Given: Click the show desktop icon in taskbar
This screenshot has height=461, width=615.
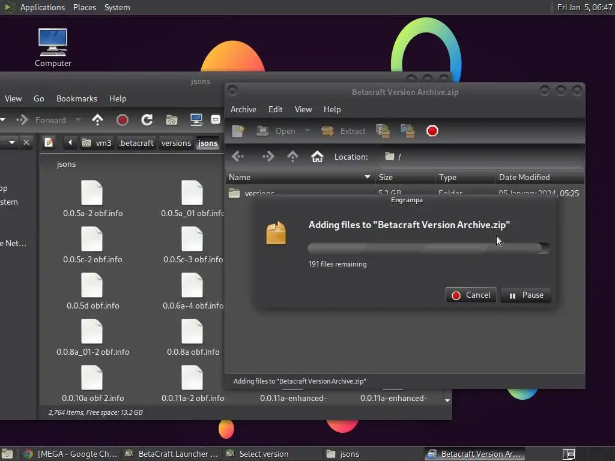Looking at the screenshot, I should pos(7,454).
